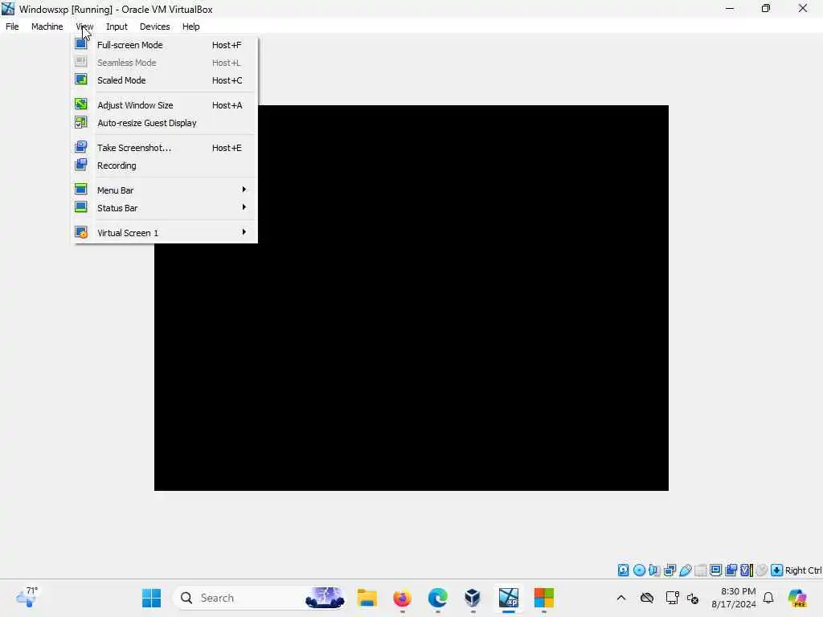This screenshot has width=823, height=617.
Task: Open Microsoft Store from taskbar
Action: tap(544, 598)
